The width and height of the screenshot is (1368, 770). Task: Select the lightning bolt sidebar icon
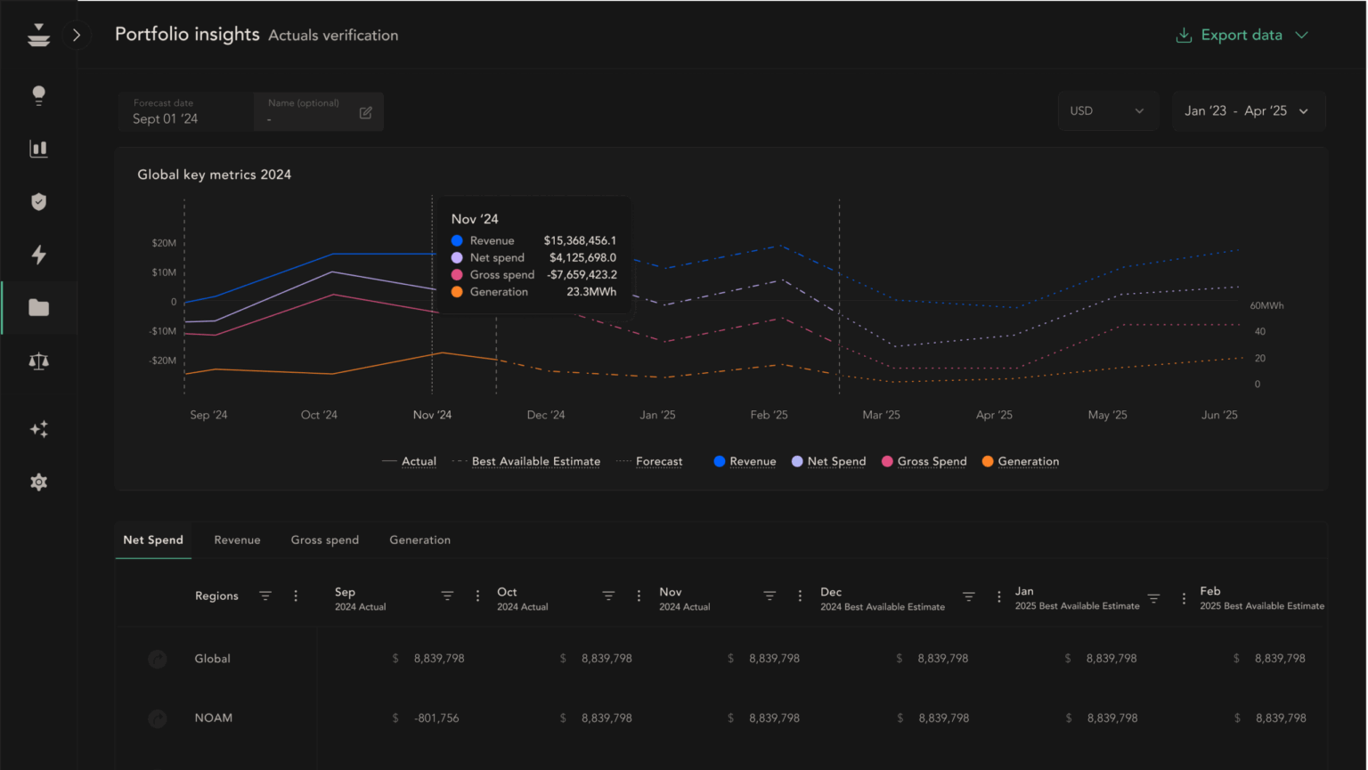[38, 255]
